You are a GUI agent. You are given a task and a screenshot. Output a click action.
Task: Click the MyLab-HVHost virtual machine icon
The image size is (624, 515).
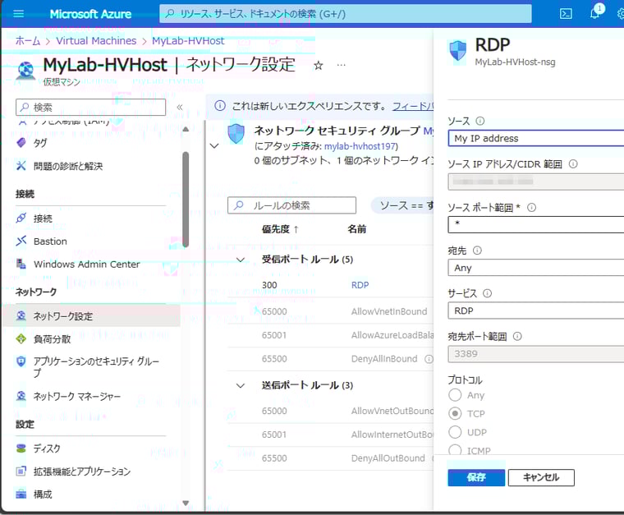point(26,70)
